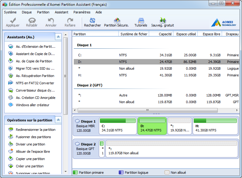
Task: Click Fusionner des partitions icon
Action: [11, 137]
